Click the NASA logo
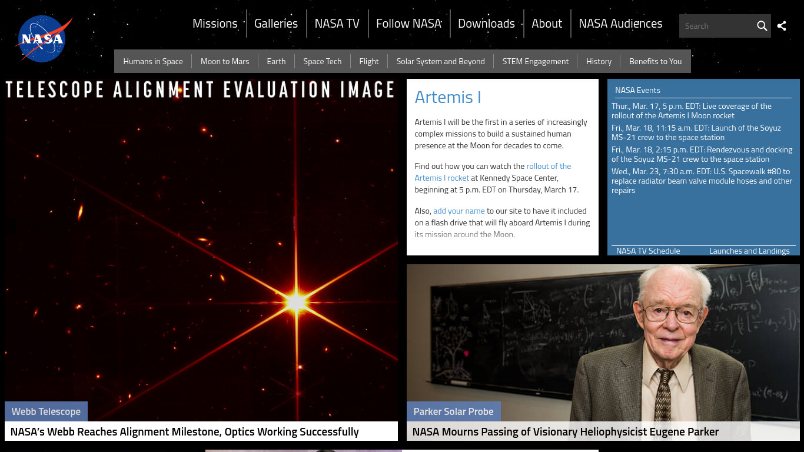 point(44,38)
